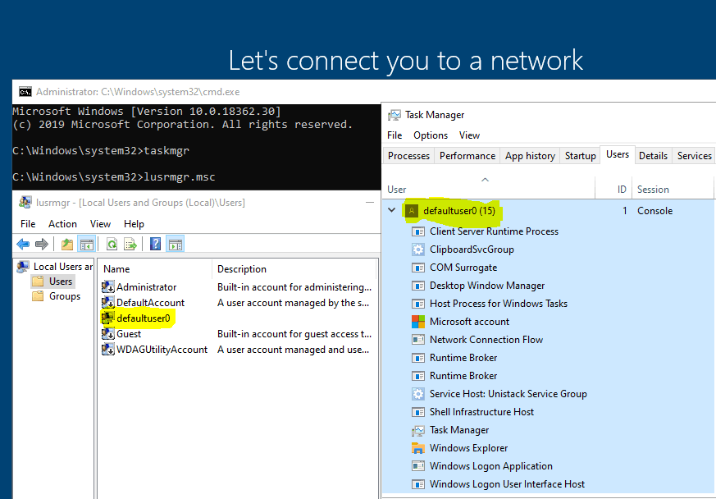Sort users by Name column header

tap(155, 269)
